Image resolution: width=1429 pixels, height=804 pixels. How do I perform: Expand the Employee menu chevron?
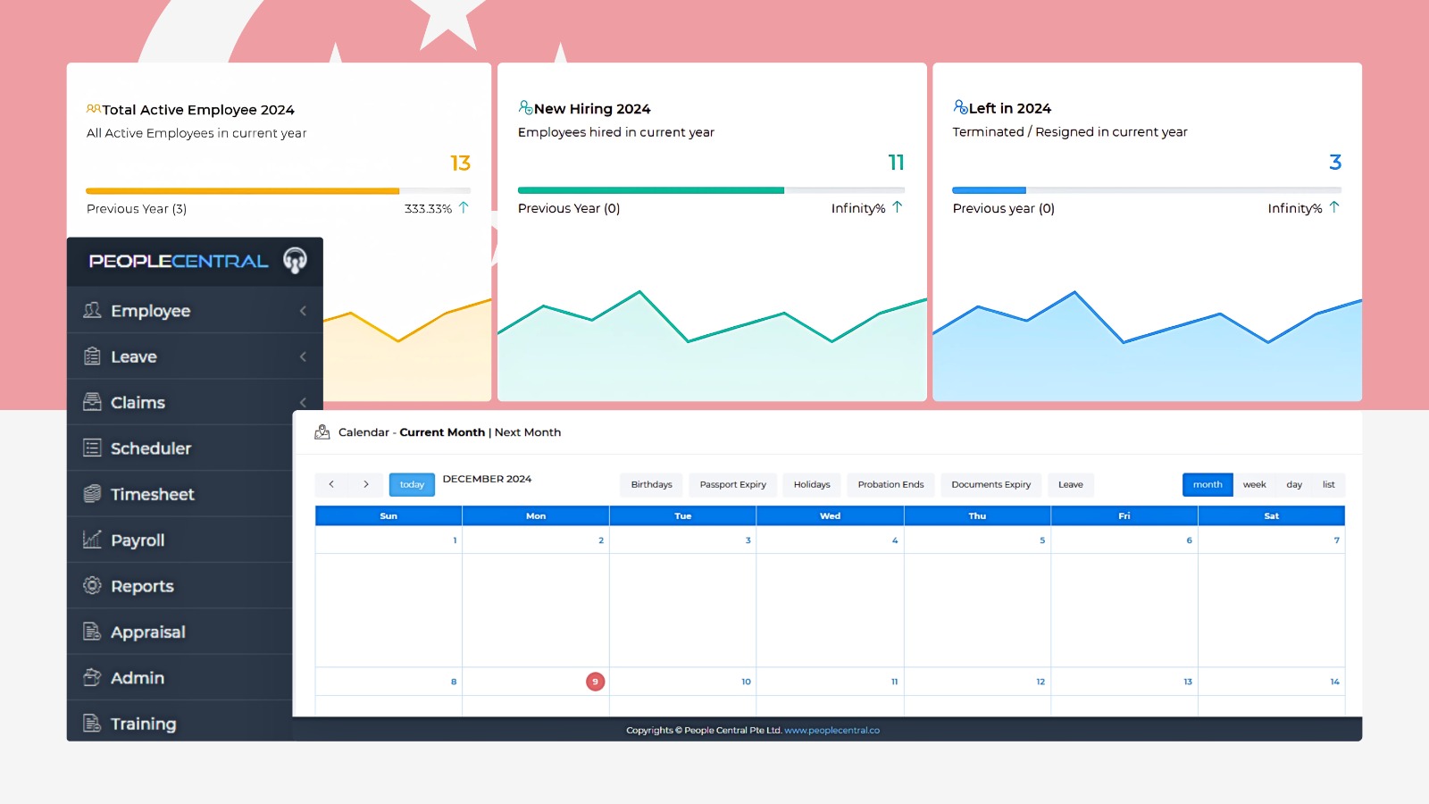(303, 311)
